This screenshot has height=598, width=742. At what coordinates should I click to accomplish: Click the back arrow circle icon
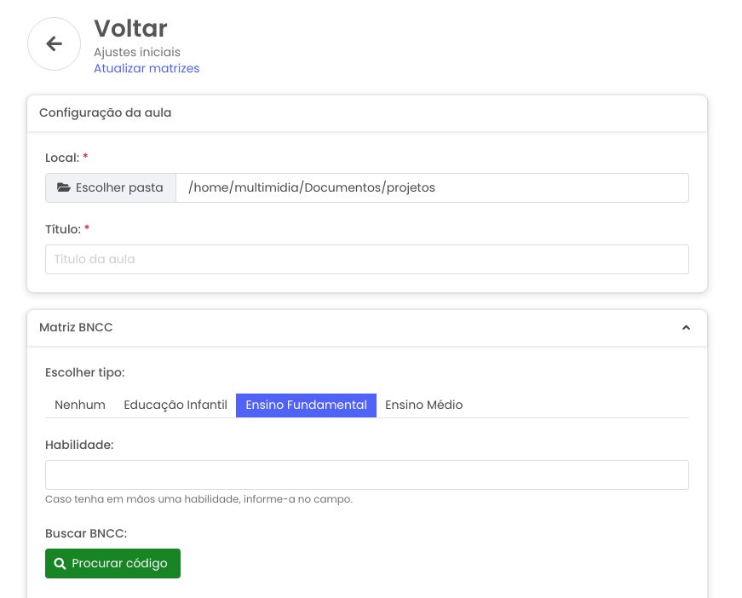tap(54, 44)
